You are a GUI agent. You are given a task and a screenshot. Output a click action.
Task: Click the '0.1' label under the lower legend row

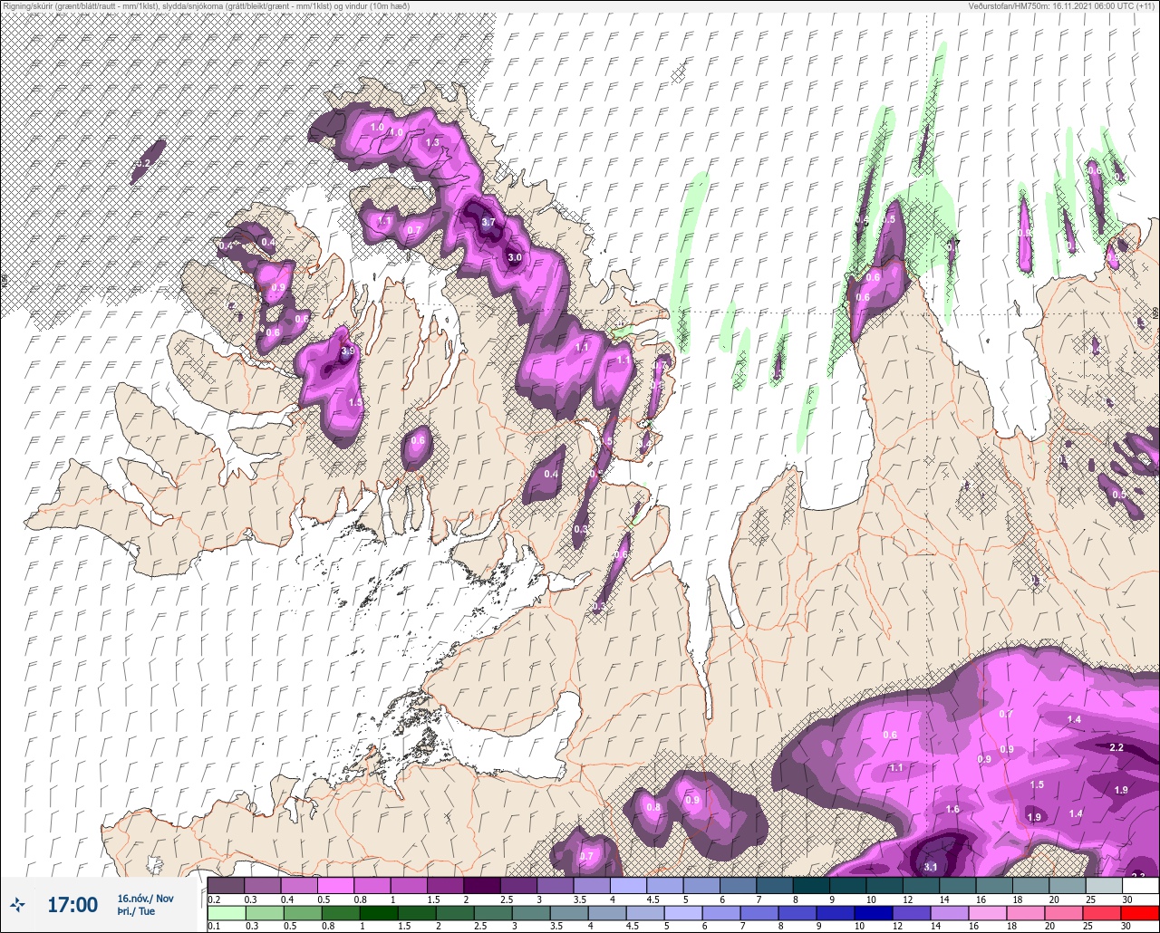click(x=214, y=926)
